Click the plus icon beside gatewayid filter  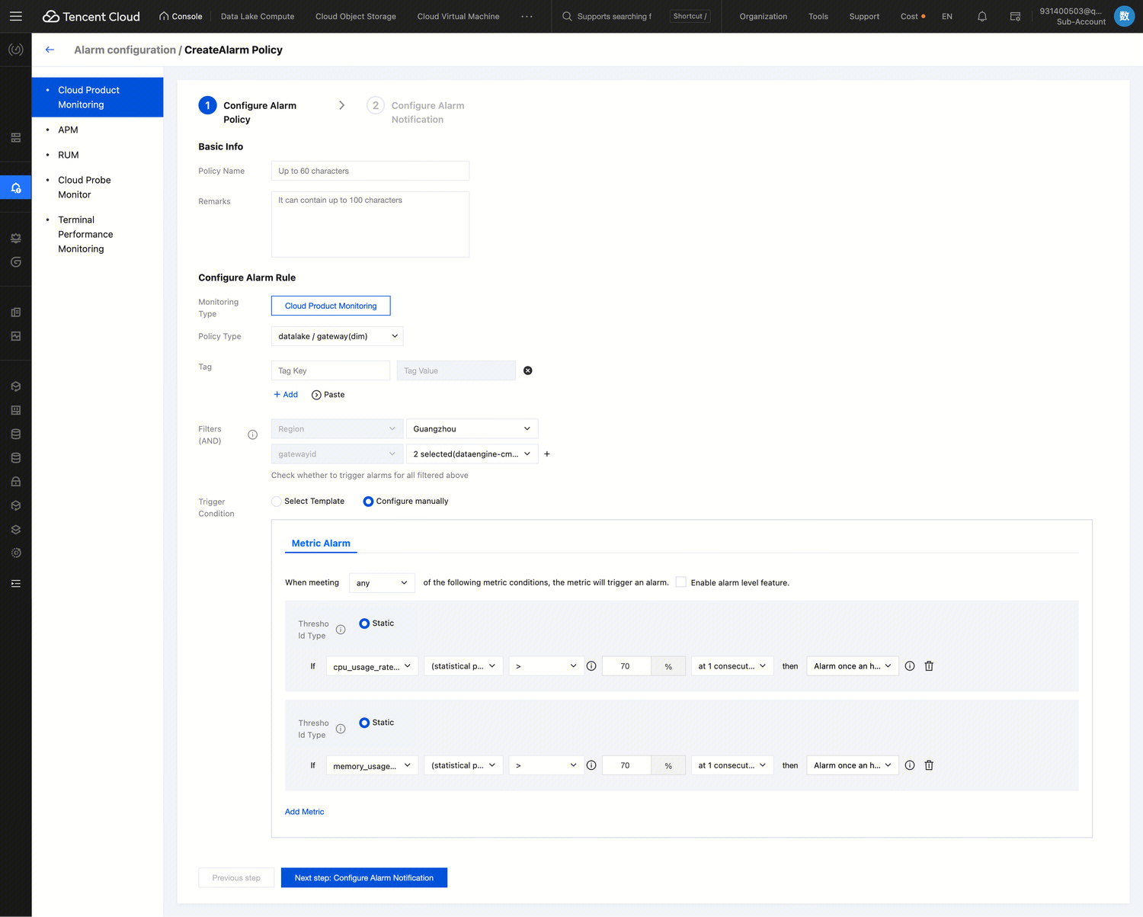[x=547, y=454]
